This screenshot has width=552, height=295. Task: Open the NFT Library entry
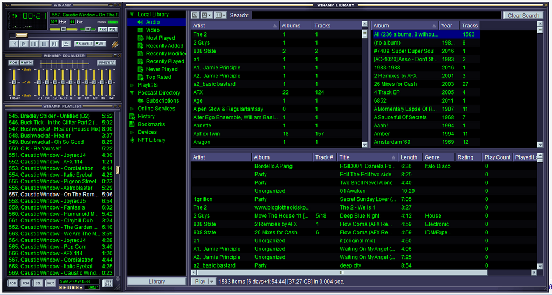click(151, 140)
